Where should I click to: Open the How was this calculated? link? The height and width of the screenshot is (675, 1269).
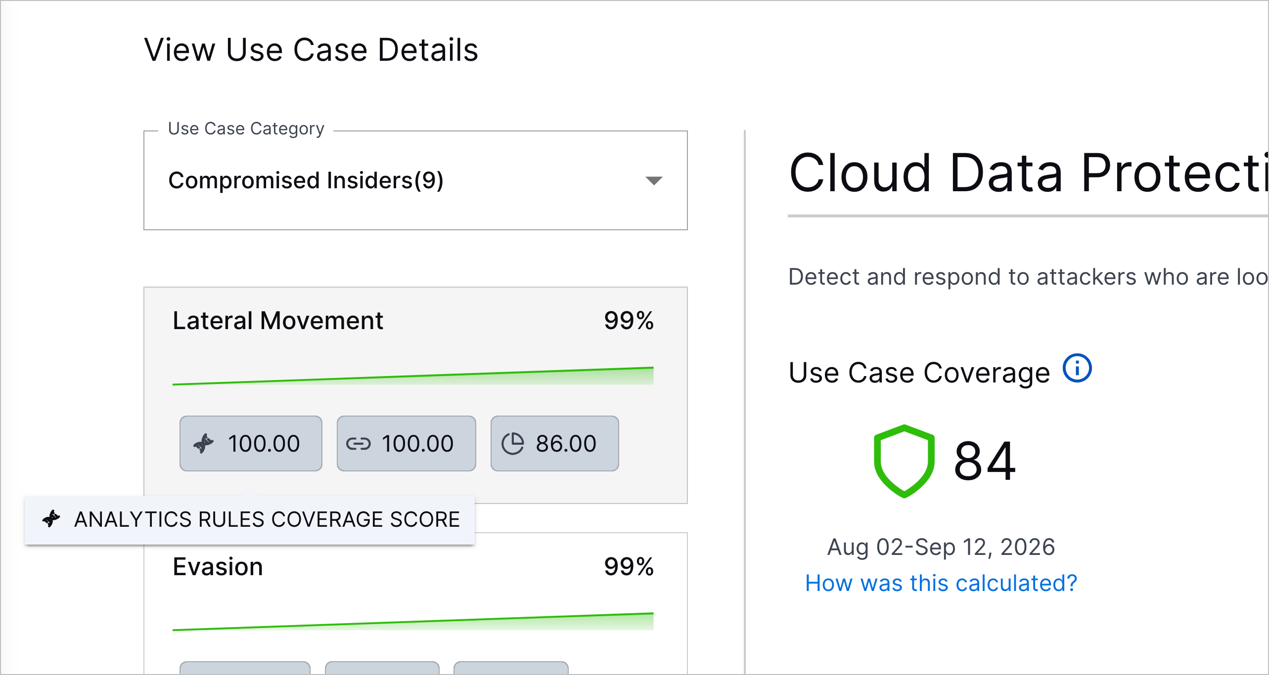(x=941, y=583)
